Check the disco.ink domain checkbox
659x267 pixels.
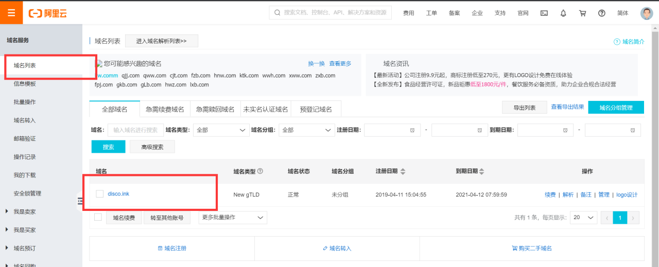click(100, 194)
